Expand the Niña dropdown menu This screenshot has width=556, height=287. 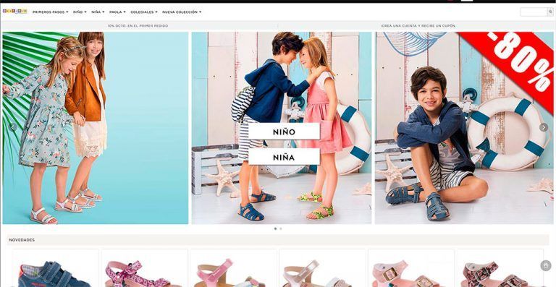click(98, 12)
